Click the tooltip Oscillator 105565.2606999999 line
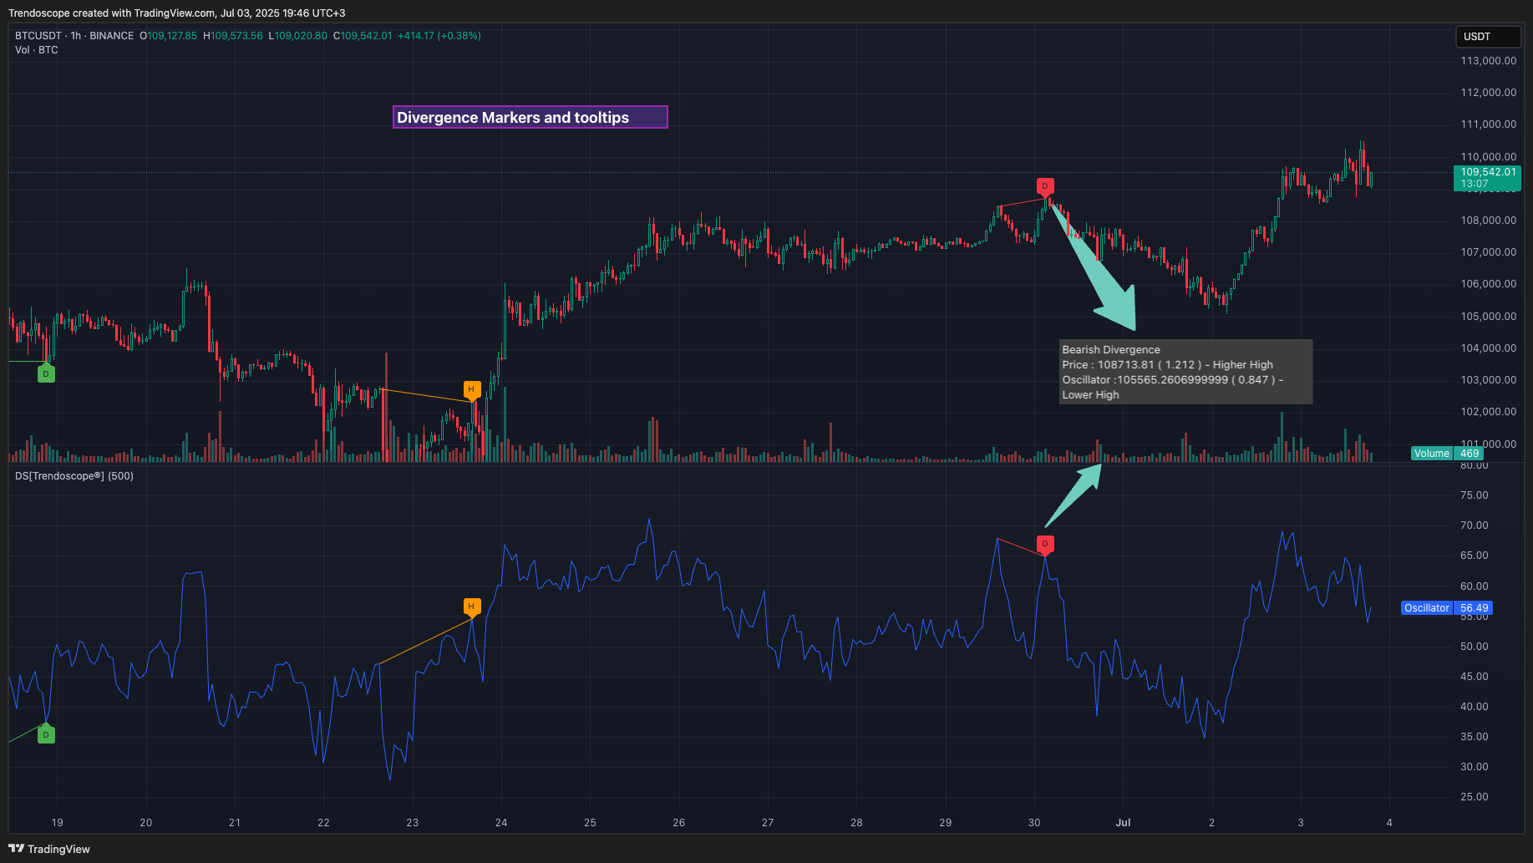 coord(1173,380)
